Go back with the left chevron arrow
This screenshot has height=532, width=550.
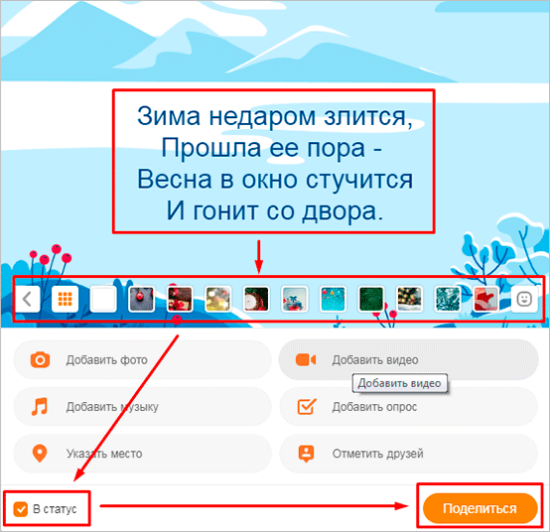28,299
